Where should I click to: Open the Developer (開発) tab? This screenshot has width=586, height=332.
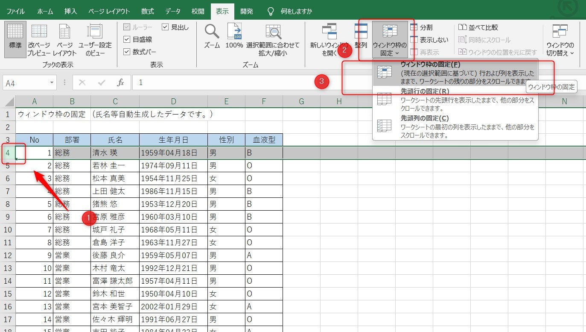pyautogui.click(x=247, y=12)
